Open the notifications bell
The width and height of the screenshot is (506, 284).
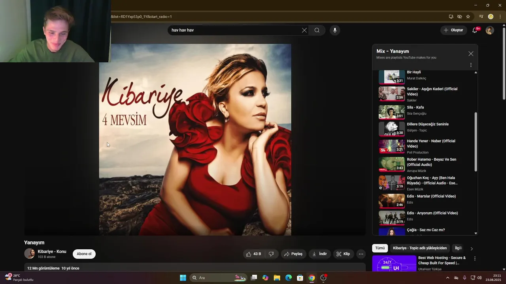click(475, 30)
